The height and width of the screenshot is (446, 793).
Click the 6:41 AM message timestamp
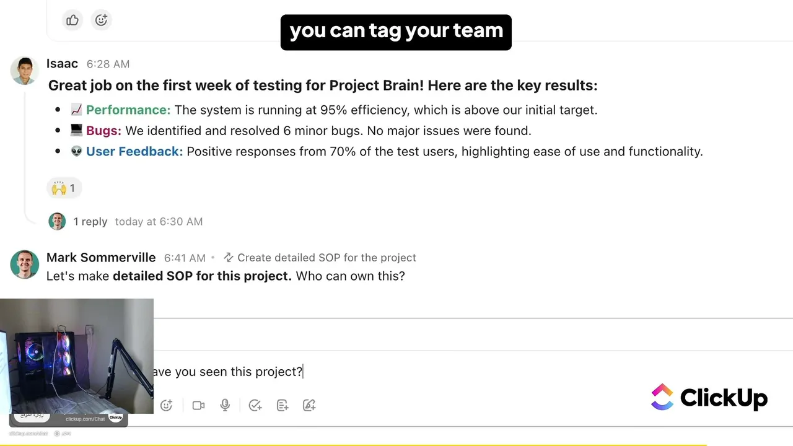(185, 258)
